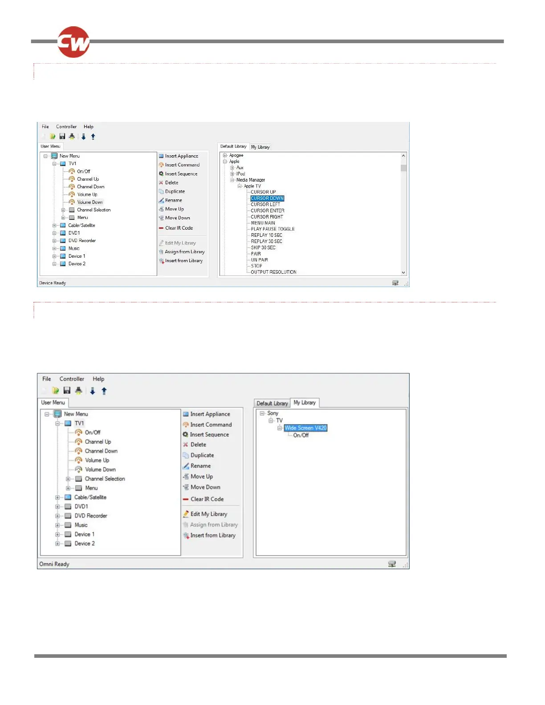This screenshot has width=545, height=705.
Task: Expand the IPod node in upper screenshot library
Action: pyautogui.click(x=232, y=174)
